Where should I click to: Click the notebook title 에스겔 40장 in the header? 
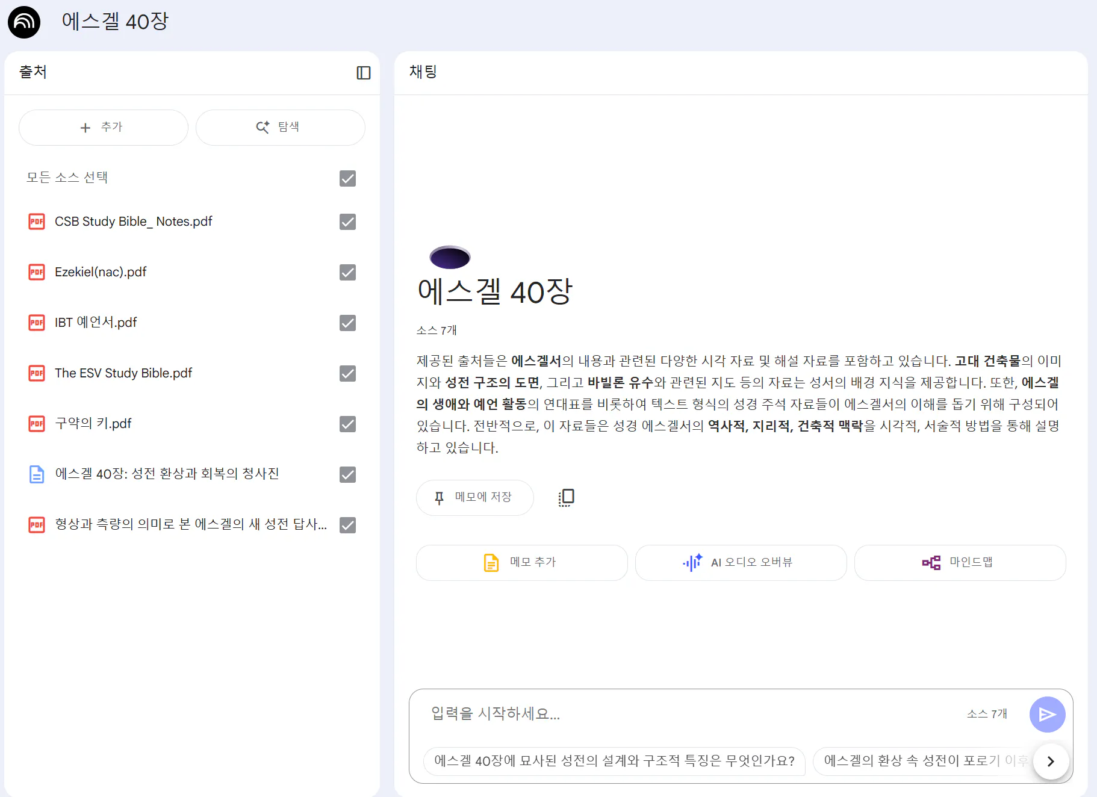(115, 22)
